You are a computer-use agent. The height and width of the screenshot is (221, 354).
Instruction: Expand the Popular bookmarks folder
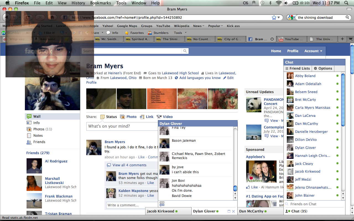pos(216,26)
